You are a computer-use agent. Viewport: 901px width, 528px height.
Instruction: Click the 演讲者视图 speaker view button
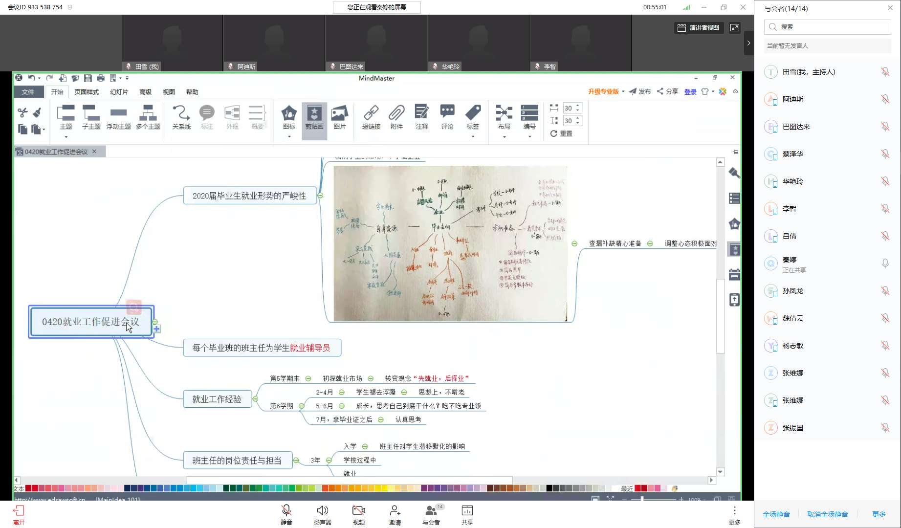(x=699, y=28)
